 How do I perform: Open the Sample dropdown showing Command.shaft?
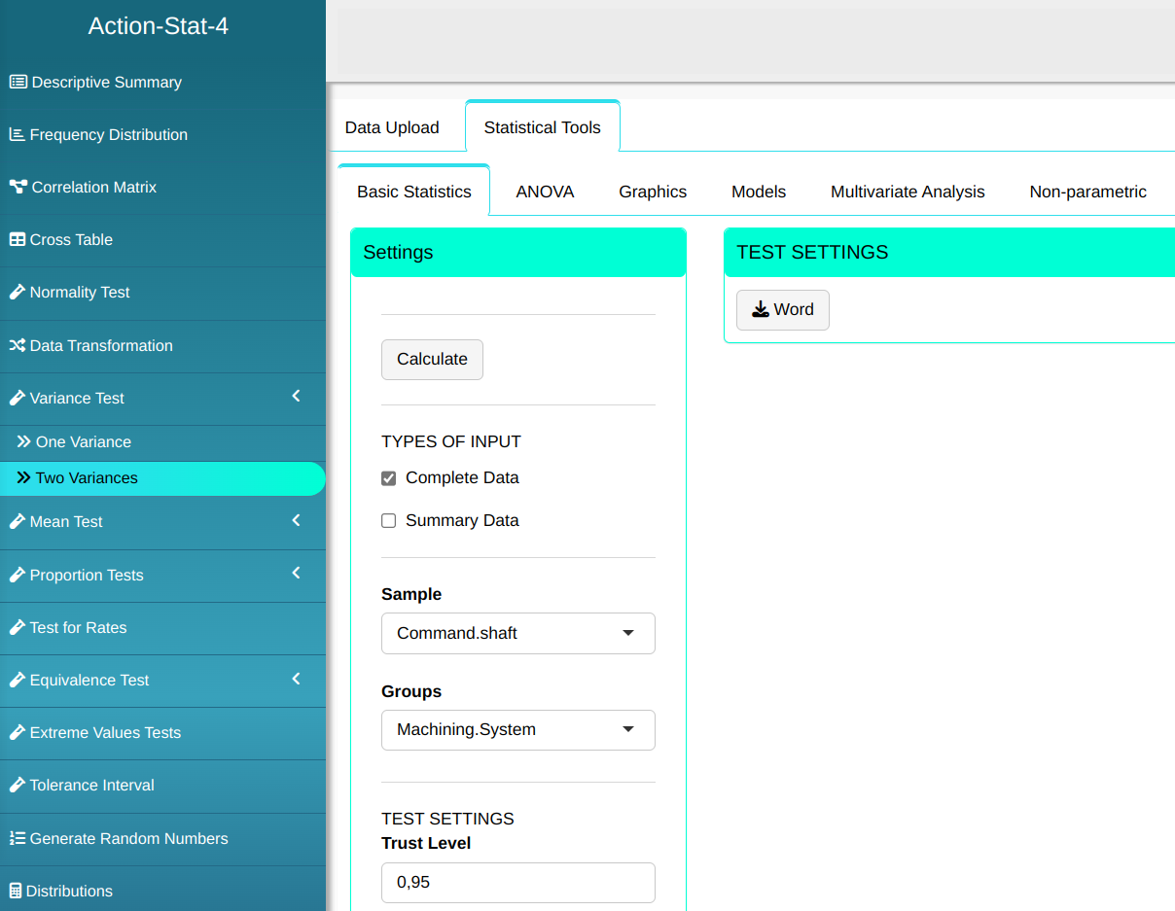(517, 633)
